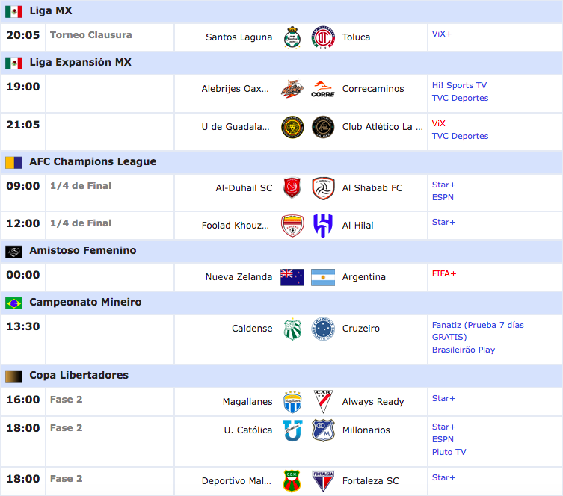The height and width of the screenshot is (496, 563).
Task: Open the Pluto TV channel link
Action: click(x=449, y=452)
